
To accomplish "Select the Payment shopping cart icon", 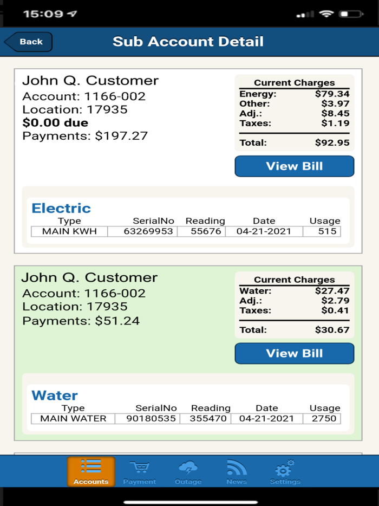I will 140,467.
